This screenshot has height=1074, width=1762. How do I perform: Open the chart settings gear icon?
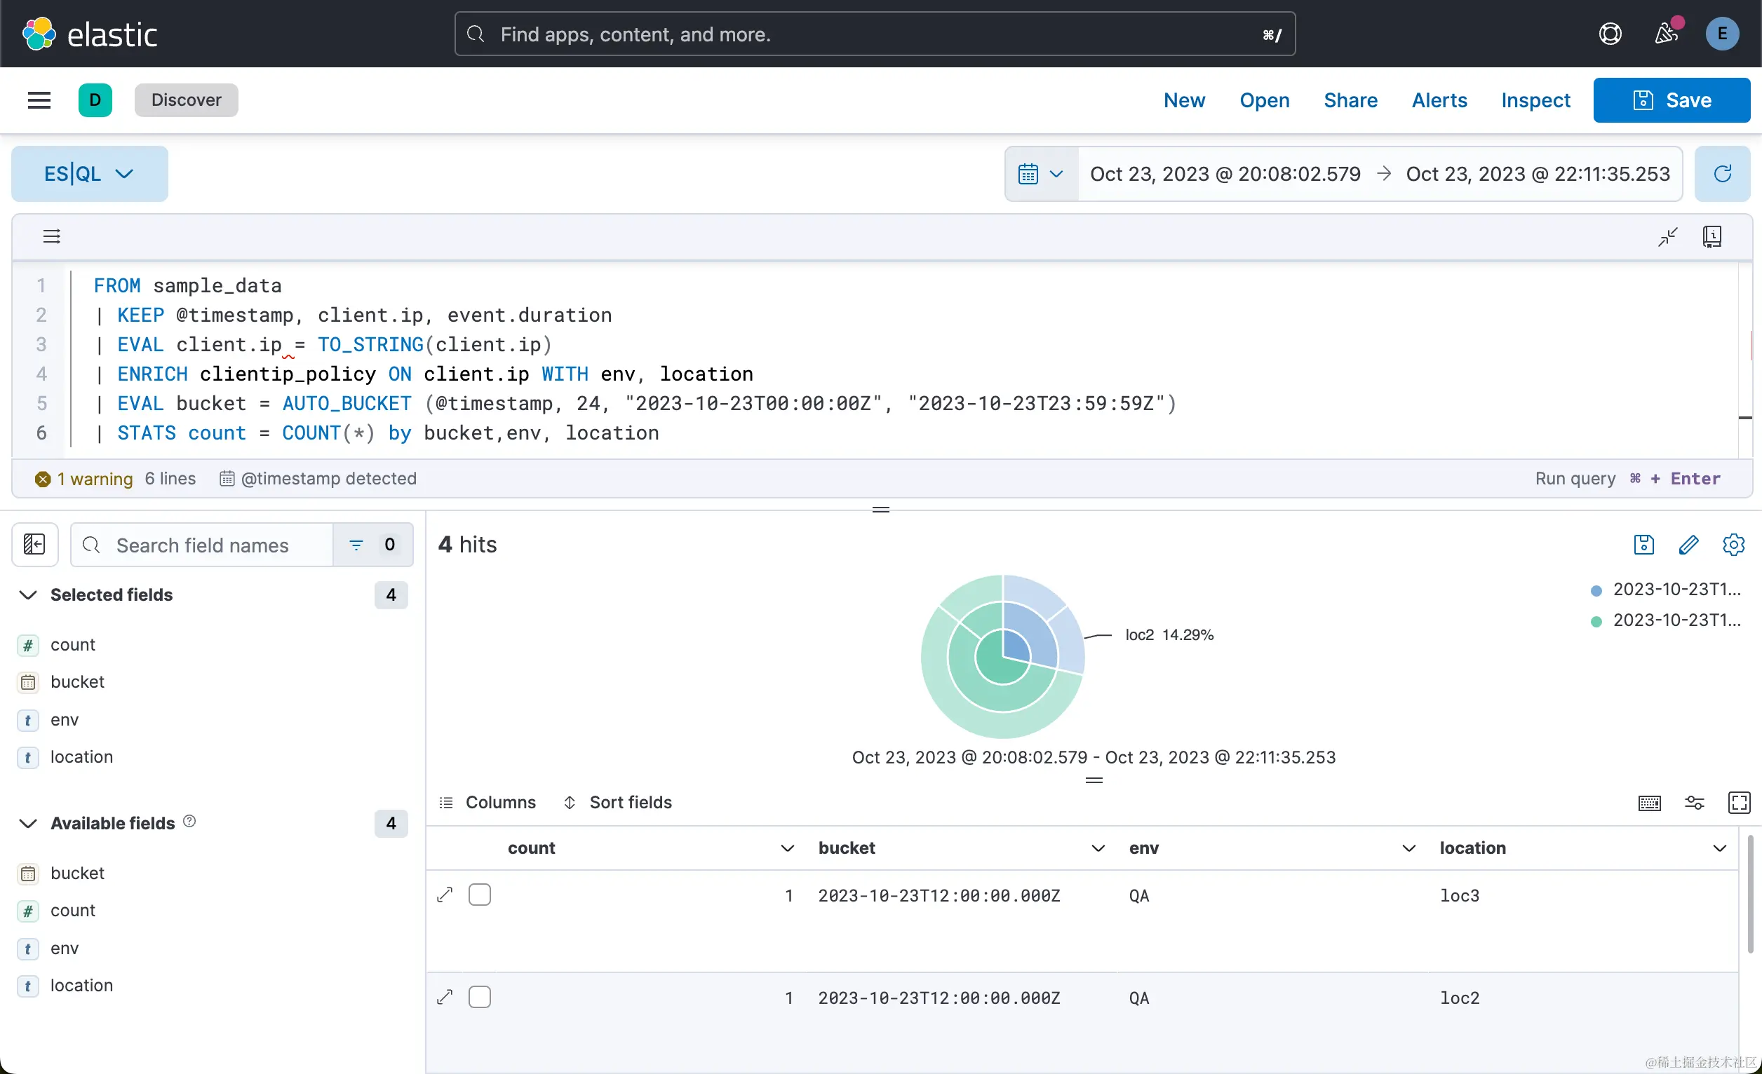point(1733,545)
